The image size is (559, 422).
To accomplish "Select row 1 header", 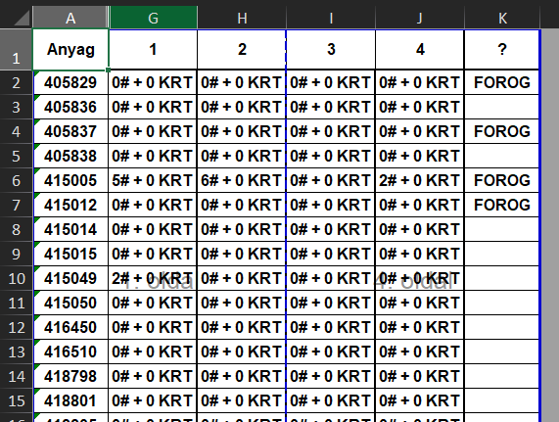I will tap(16, 50).
